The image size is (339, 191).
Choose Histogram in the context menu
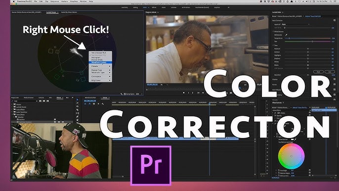click(x=100, y=57)
